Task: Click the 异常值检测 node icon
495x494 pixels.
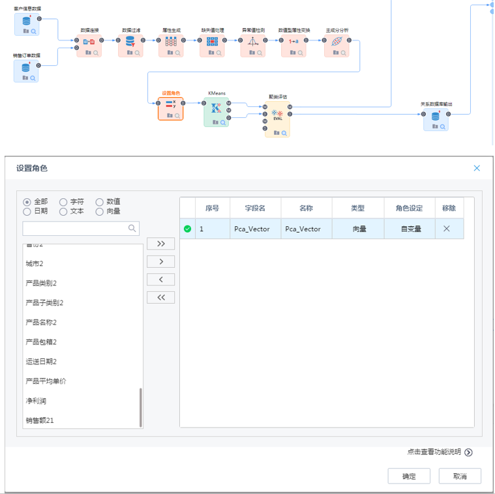Action: (253, 42)
